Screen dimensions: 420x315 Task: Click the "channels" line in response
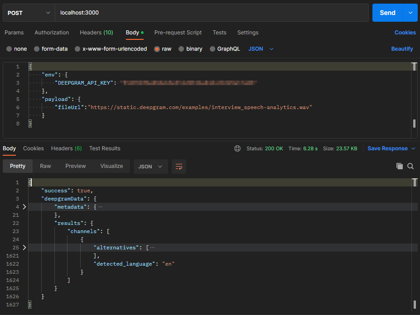pyautogui.click(x=89, y=231)
